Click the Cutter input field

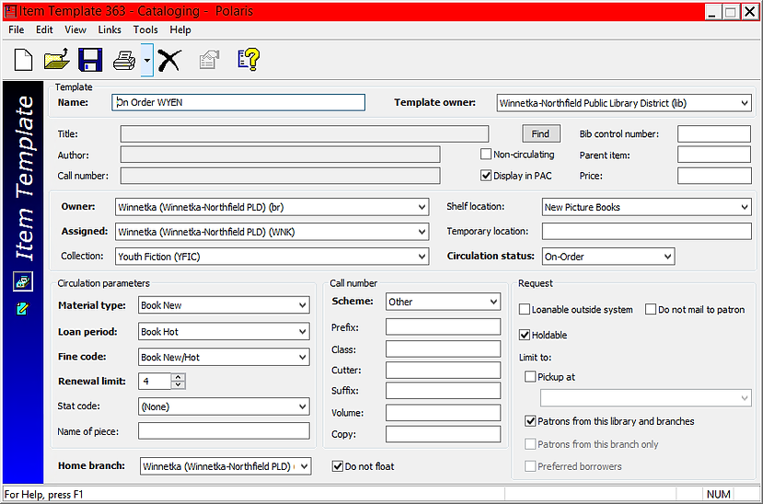click(x=443, y=370)
